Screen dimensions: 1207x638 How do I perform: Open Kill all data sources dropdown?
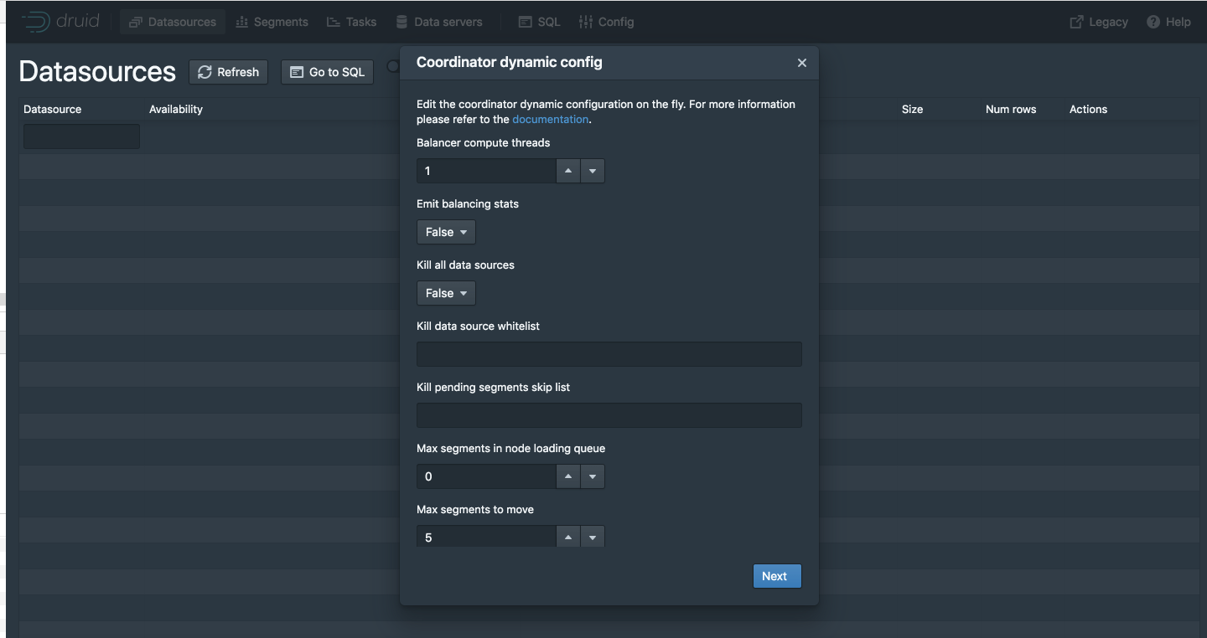(446, 293)
